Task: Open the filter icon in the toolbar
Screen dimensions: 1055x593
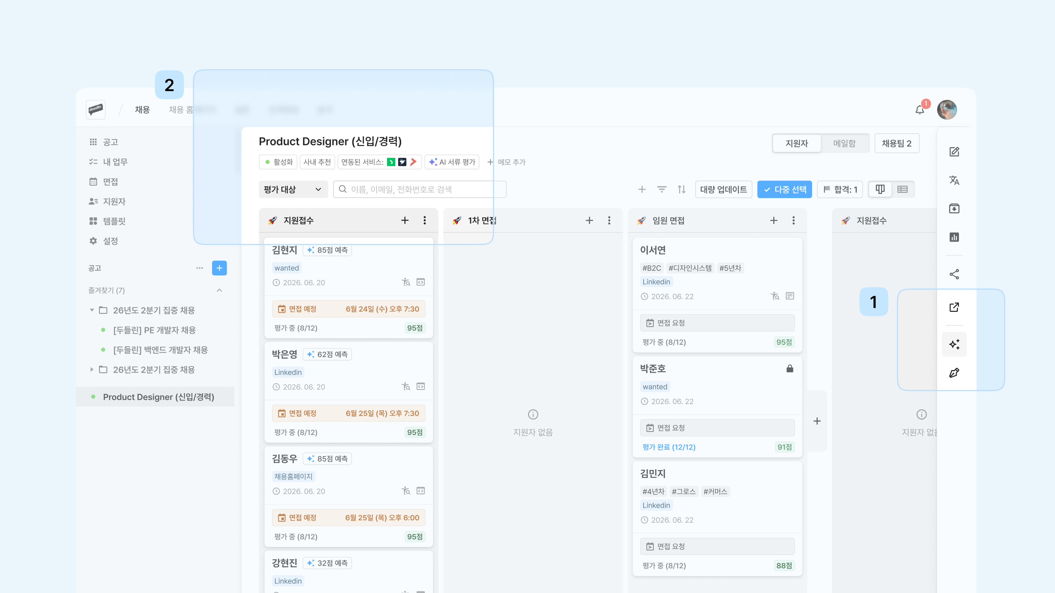Action: pos(662,190)
